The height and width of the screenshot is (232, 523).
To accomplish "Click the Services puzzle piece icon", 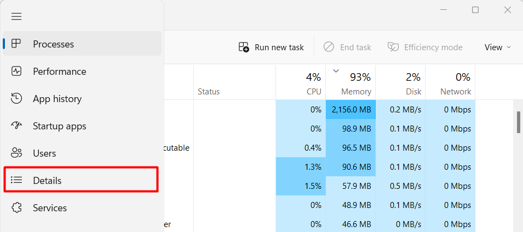I will [x=16, y=208].
